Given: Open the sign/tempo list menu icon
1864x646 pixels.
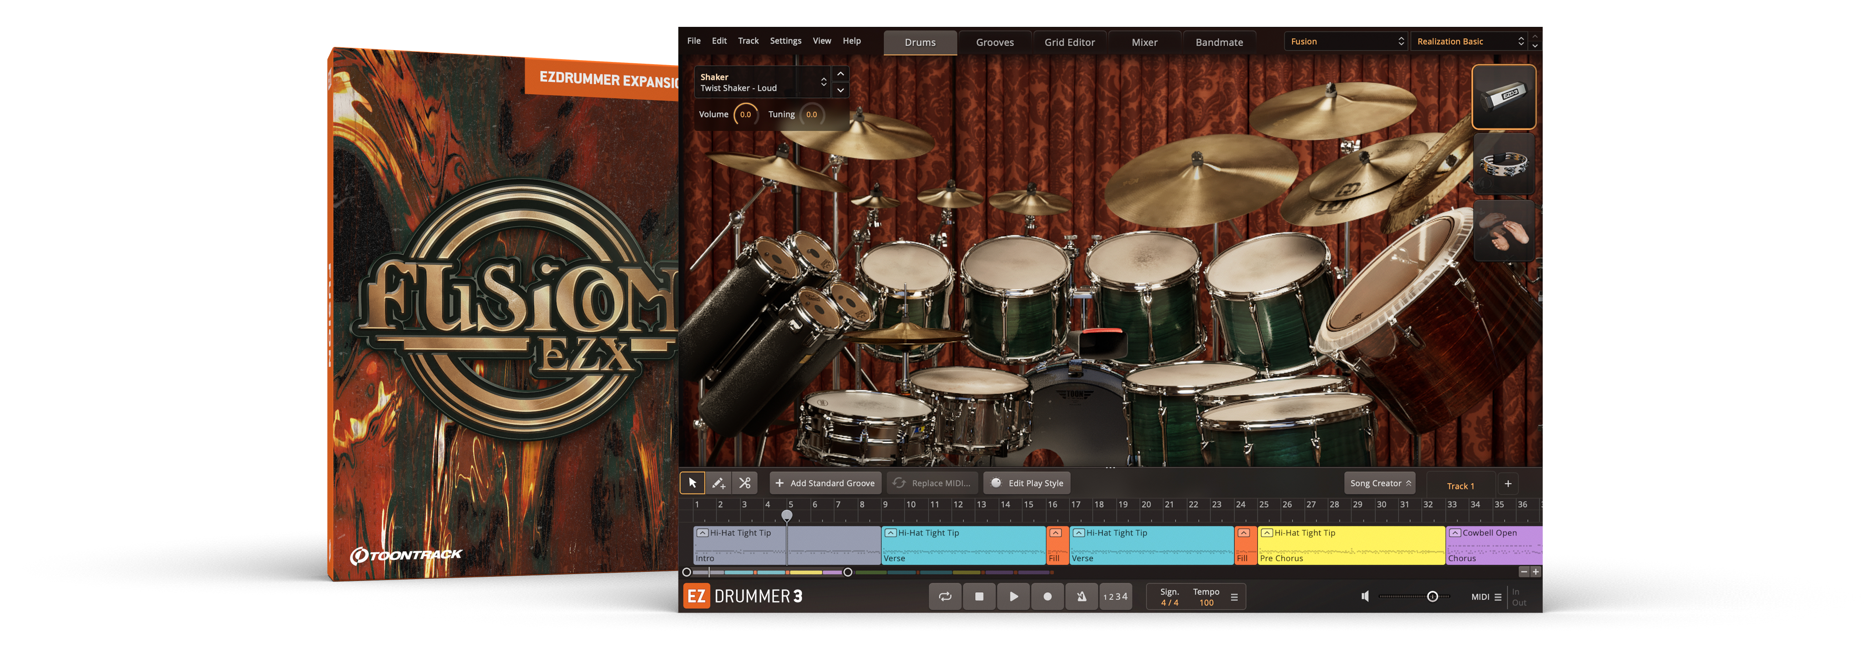Looking at the screenshot, I should pyautogui.click(x=1234, y=597).
